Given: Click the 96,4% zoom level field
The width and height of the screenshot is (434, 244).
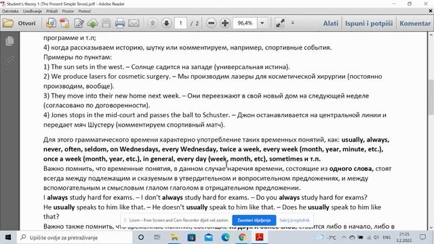Looking at the screenshot, I should coord(245,23).
